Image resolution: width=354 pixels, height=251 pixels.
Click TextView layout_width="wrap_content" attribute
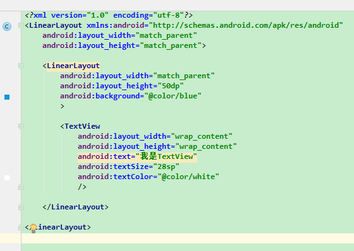[x=155, y=136]
